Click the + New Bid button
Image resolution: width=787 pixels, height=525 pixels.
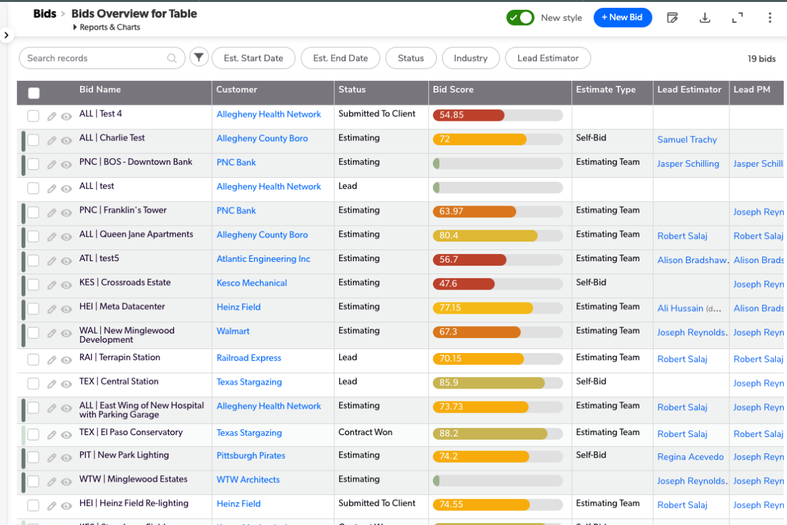click(x=622, y=18)
